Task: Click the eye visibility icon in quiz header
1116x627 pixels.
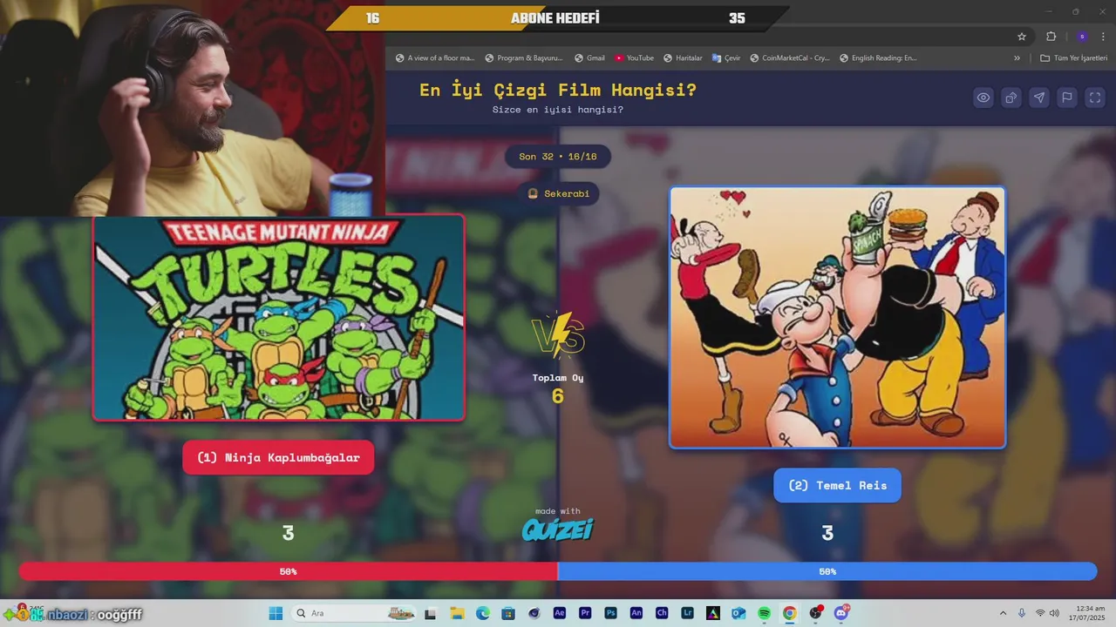Action: coord(983,98)
